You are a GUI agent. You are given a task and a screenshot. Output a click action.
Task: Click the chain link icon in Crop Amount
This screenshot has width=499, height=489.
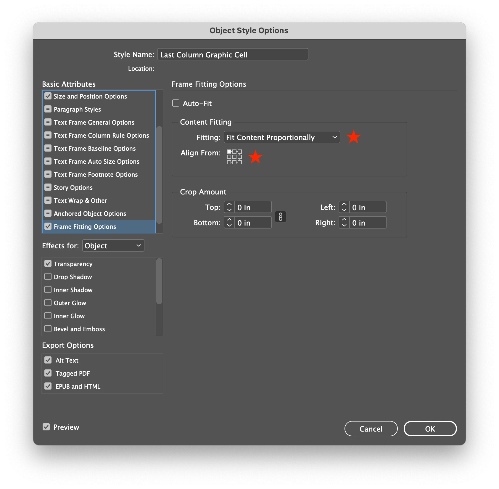(x=280, y=217)
